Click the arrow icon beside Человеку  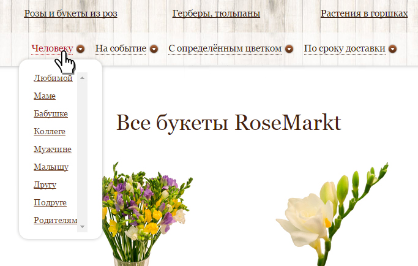click(81, 49)
